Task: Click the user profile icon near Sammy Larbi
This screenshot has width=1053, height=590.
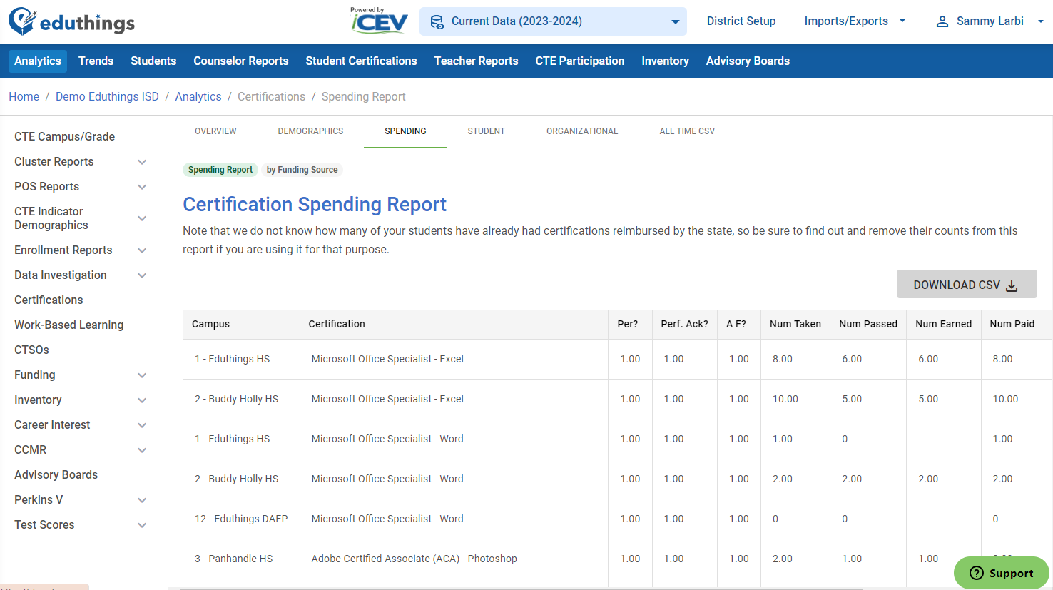Action: pos(940,21)
